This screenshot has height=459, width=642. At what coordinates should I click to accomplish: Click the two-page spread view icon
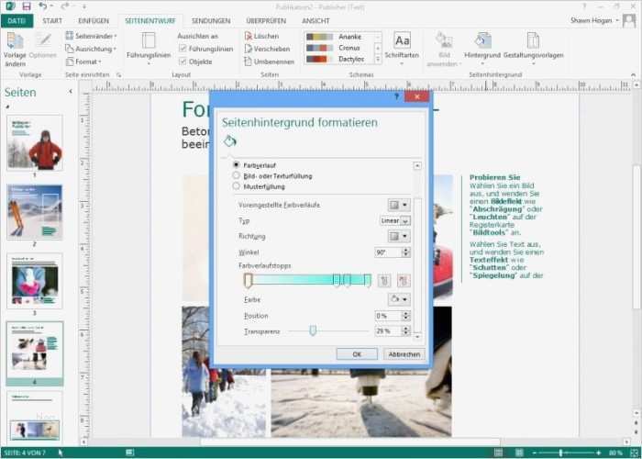pos(519,453)
